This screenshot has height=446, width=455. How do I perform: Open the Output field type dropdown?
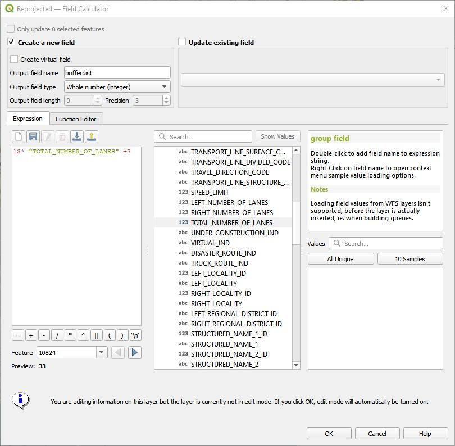point(117,87)
